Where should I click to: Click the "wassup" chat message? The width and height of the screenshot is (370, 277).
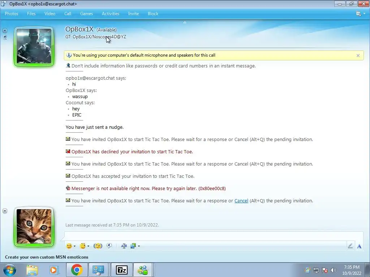pos(80,97)
